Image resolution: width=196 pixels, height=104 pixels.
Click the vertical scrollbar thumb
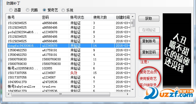[133, 23]
